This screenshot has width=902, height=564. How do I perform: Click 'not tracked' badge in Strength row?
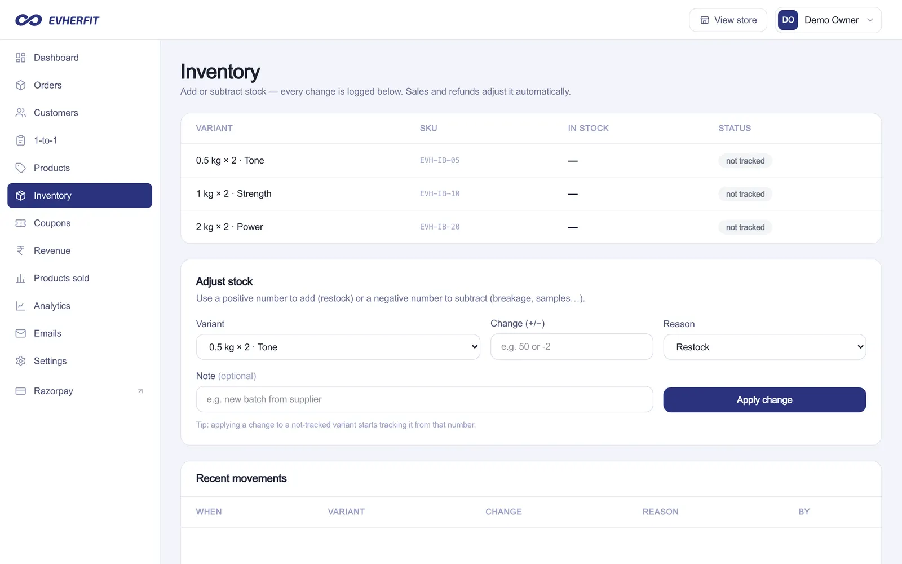pyautogui.click(x=745, y=194)
